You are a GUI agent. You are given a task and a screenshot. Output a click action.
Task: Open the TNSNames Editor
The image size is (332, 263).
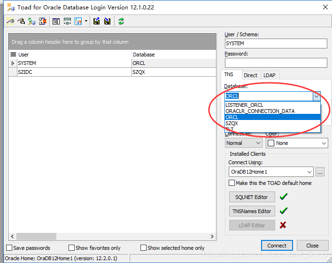coord(252,211)
